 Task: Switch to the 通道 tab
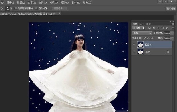(x=148, y=24)
